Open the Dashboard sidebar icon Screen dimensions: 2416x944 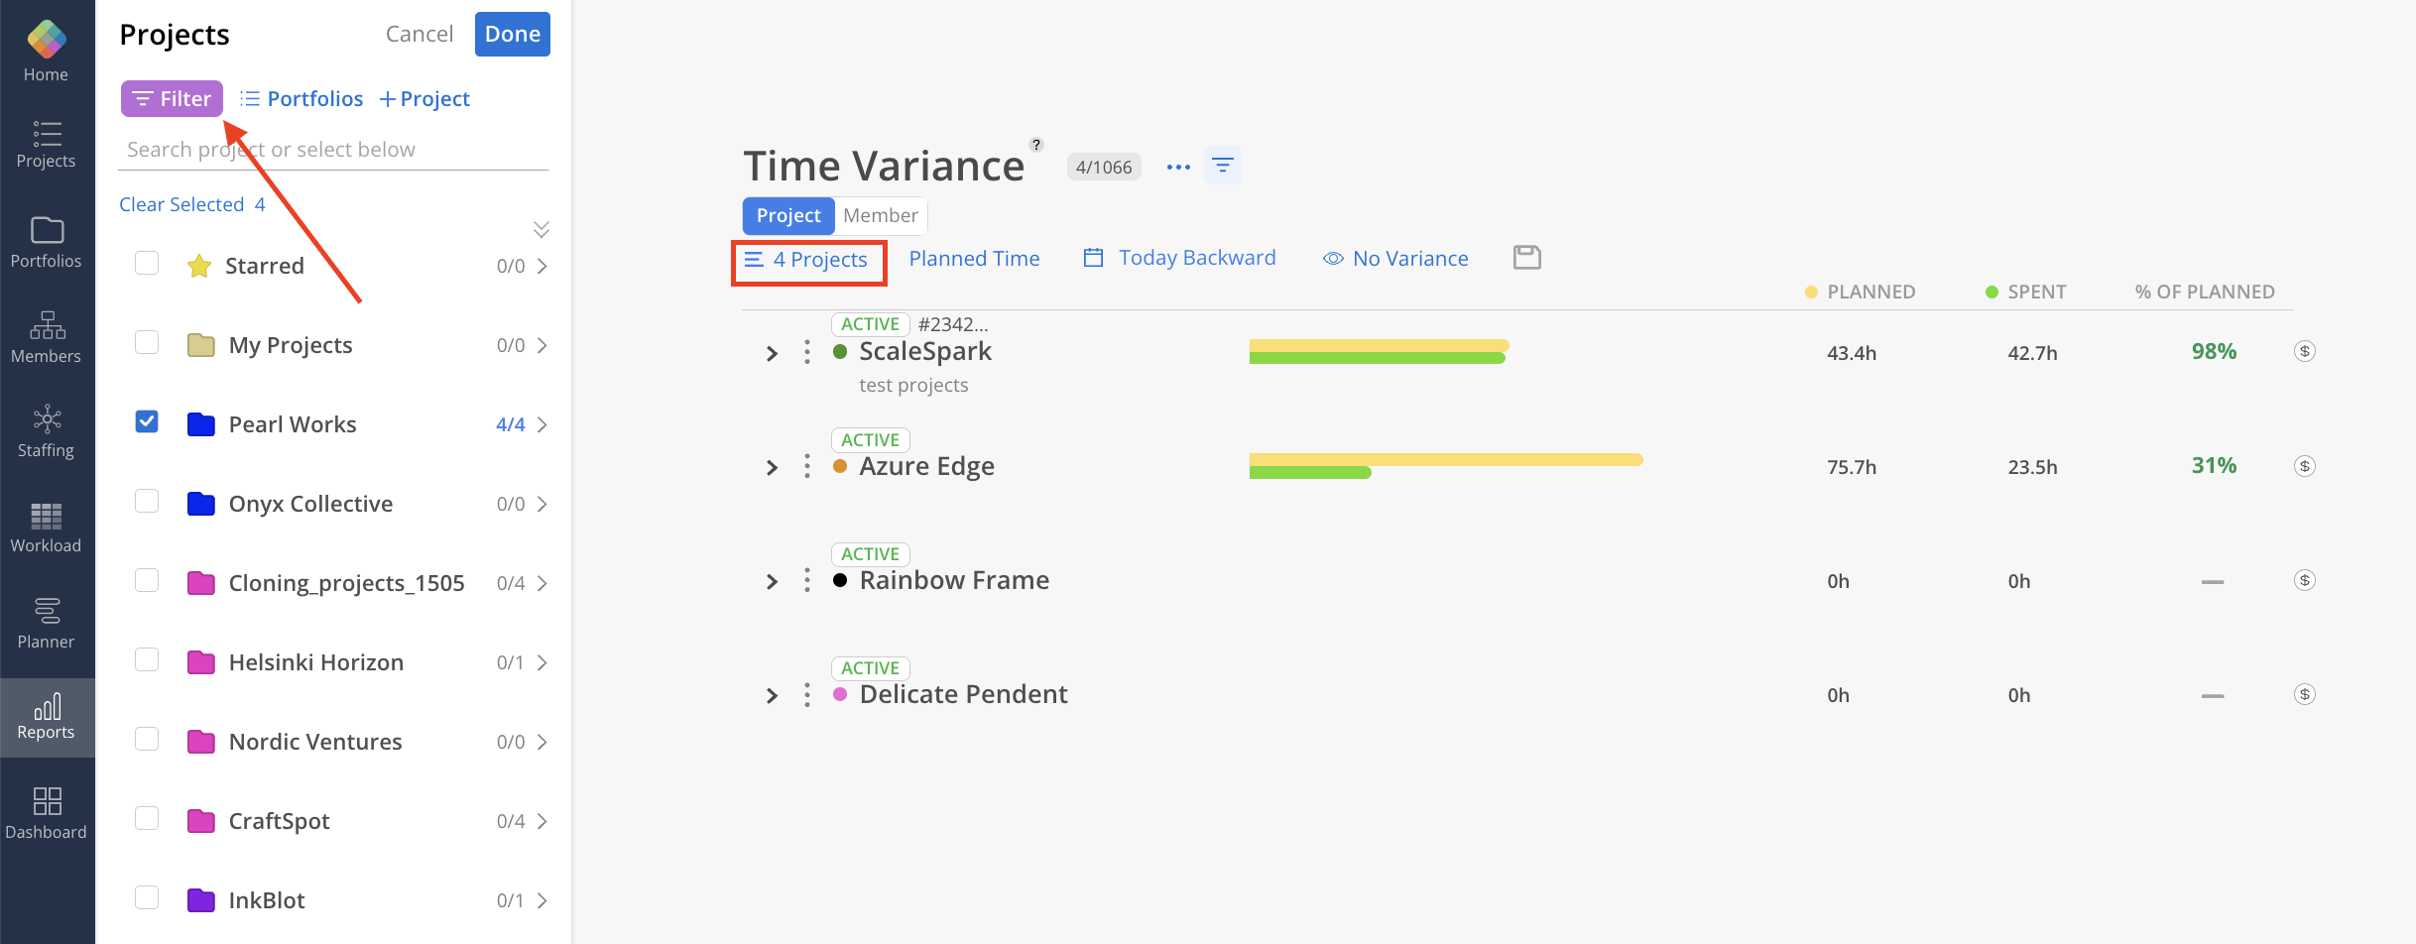pos(47,800)
